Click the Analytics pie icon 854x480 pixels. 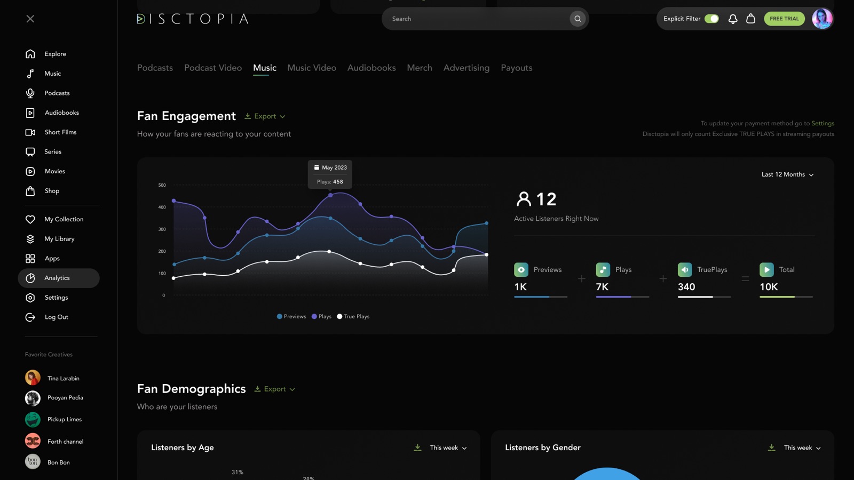30,278
